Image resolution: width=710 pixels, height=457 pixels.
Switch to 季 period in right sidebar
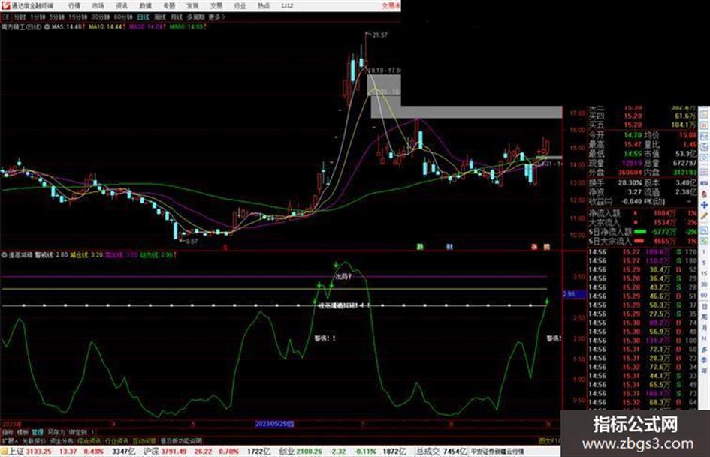[x=705, y=361]
